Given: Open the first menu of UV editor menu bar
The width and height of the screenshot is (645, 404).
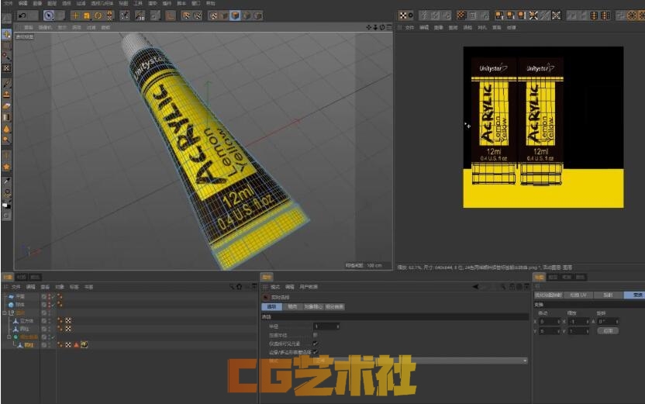Looking at the screenshot, I should coord(409,28).
